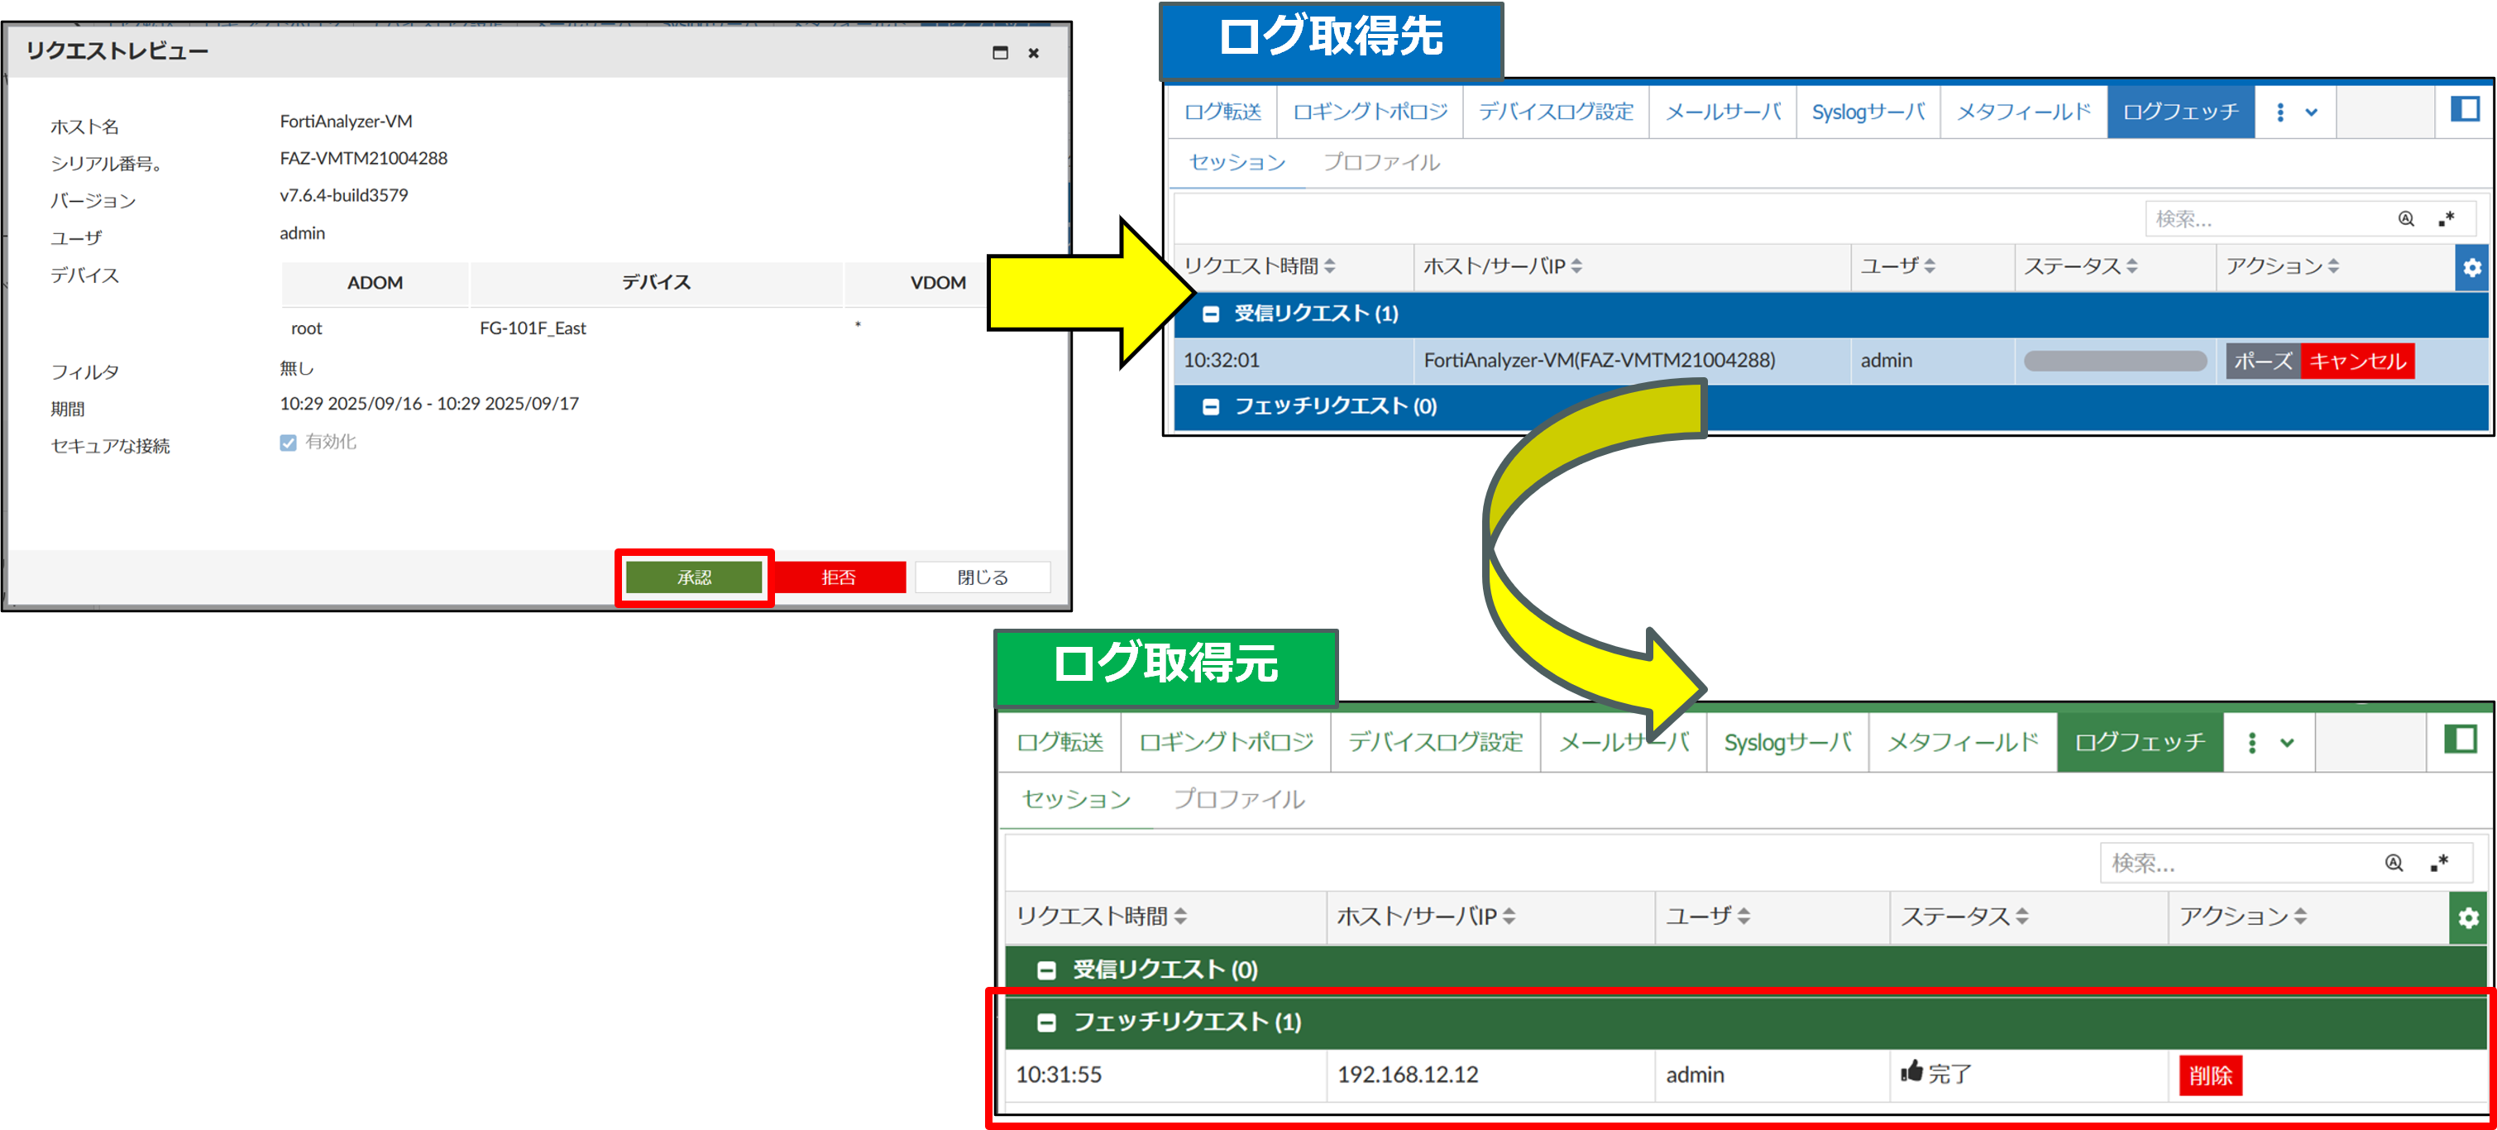Toggle the side panel icon in green panel
Image resolution: width=2497 pixels, height=1130 pixels.
point(2460,740)
